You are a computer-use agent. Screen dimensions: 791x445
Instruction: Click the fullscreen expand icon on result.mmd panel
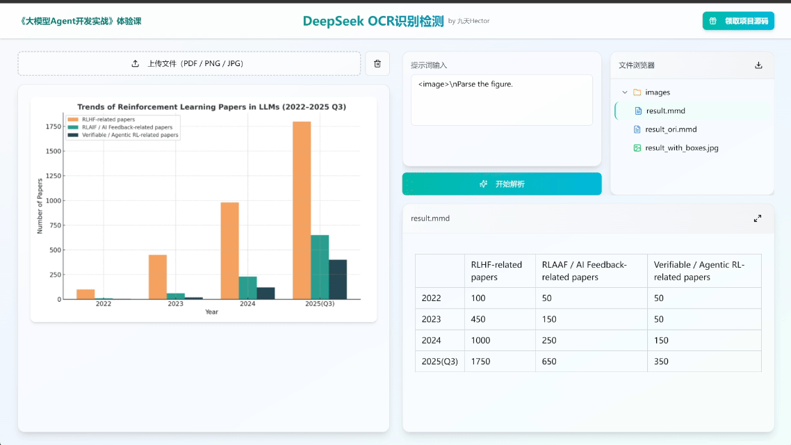[758, 218]
